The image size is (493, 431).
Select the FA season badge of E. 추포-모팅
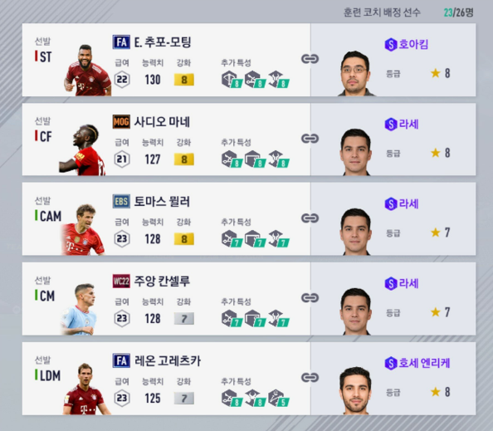pyautogui.click(x=121, y=42)
